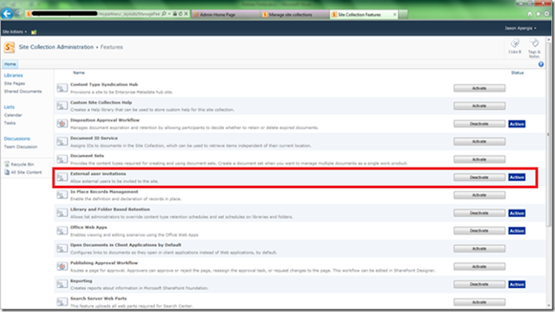Viewport: 555px width, 312px height.
Task: Open the favorites star icon
Action: [x=538, y=14]
